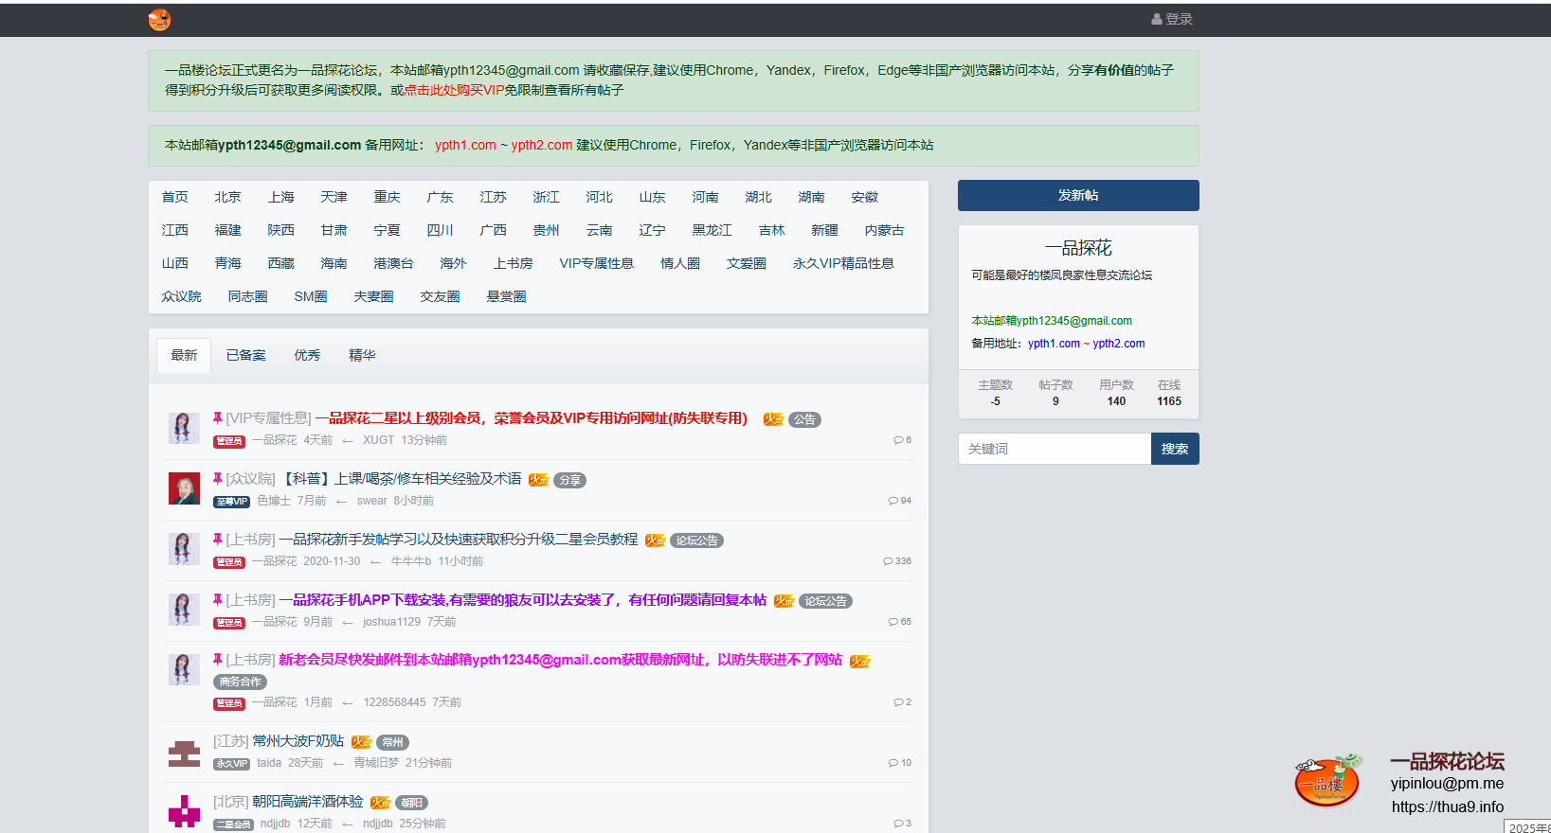1551x833 pixels.
Task: Open the 上书房 board link
Action: tap(513, 263)
